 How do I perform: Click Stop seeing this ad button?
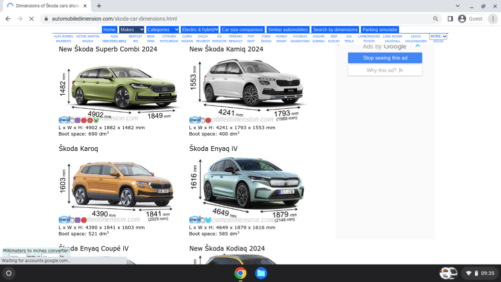385,58
